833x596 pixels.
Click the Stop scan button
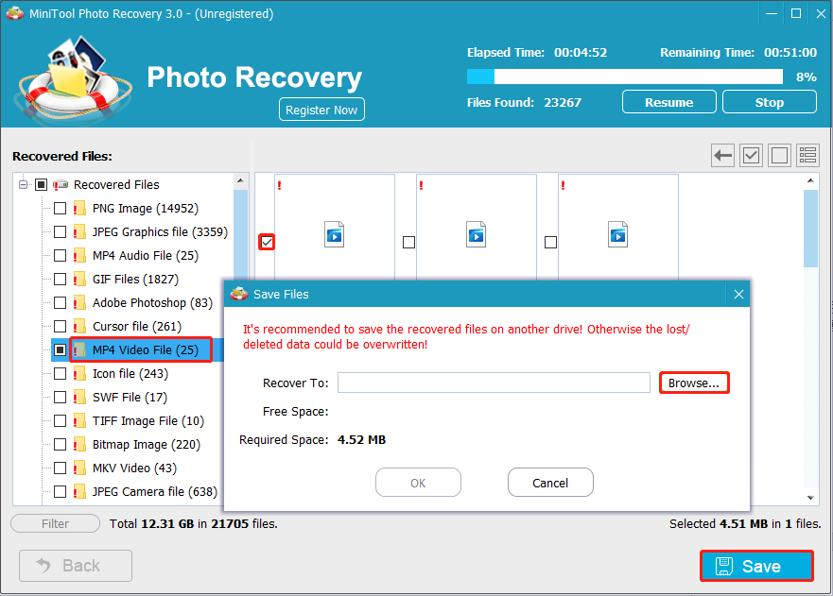pyautogui.click(x=769, y=102)
